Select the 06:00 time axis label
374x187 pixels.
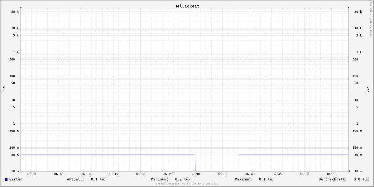(31, 174)
